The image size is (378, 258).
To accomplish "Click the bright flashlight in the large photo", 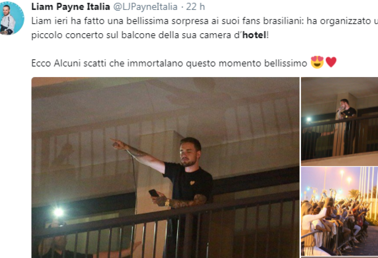I will click(58, 212).
